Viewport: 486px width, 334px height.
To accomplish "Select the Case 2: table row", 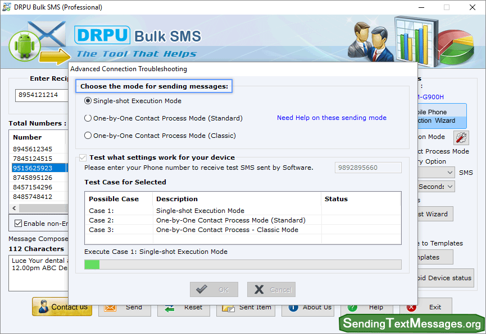I will click(243, 220).
